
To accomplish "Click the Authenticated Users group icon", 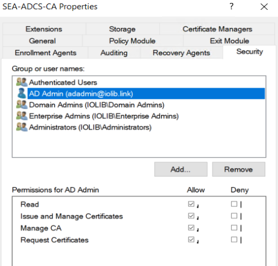I will (21, 82).
